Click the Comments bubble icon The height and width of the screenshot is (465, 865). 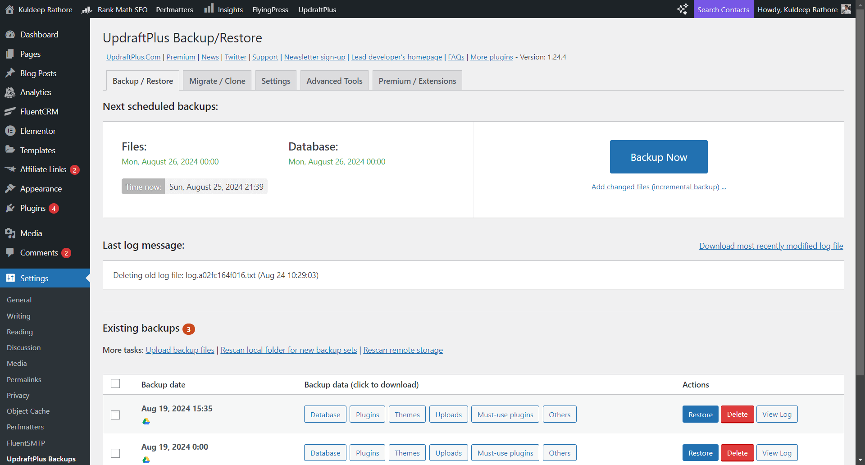(10, 252)
